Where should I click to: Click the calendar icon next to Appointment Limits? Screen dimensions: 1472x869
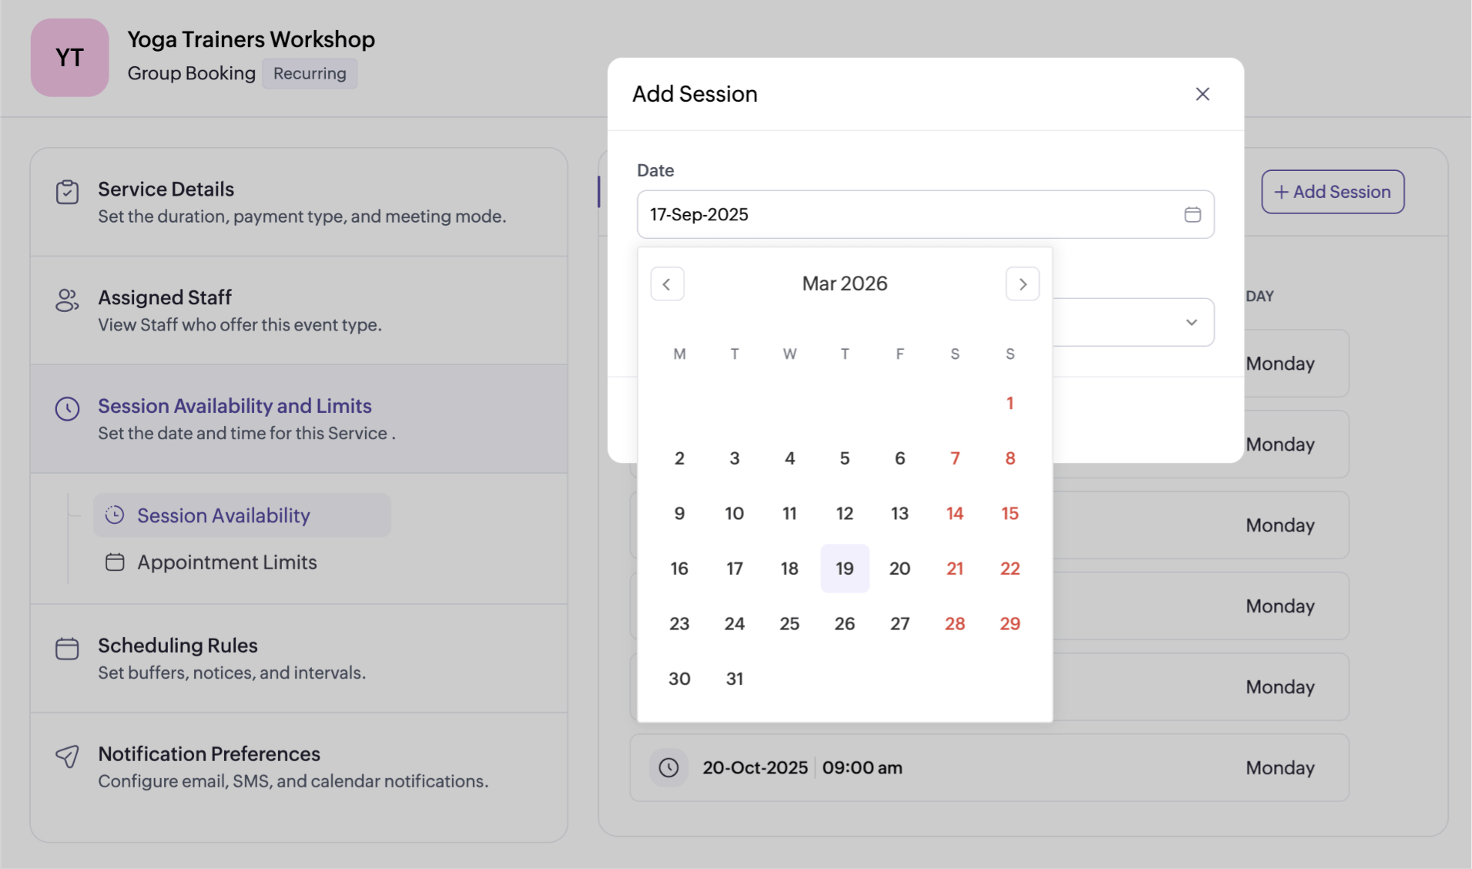click(115, 562)
